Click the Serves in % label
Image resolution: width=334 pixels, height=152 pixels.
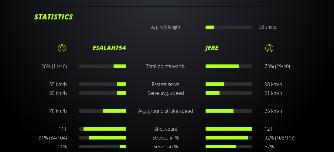coord(165,147)
